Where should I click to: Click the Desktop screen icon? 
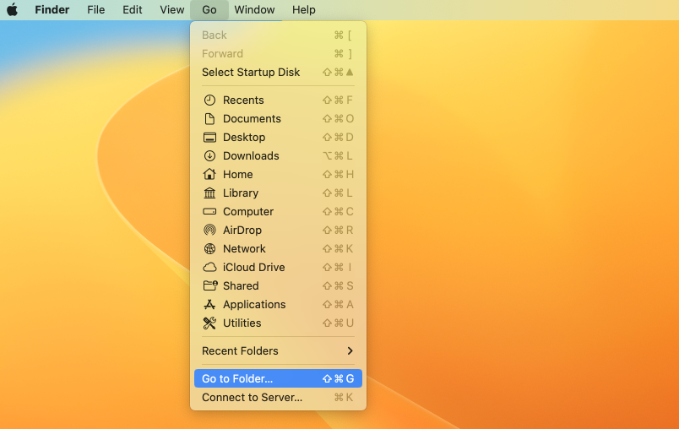209,137
